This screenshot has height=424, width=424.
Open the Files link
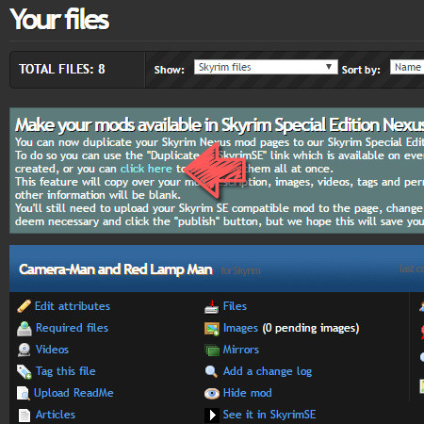tap(235, 306)
